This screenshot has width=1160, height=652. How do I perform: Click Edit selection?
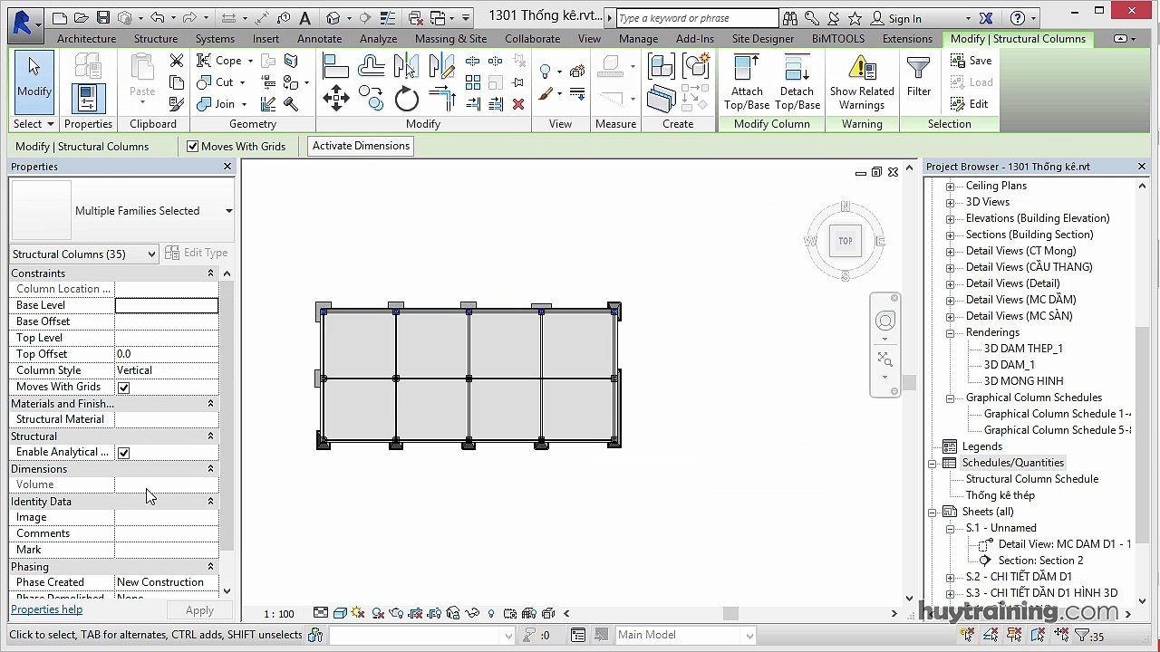tap(969, 104)
